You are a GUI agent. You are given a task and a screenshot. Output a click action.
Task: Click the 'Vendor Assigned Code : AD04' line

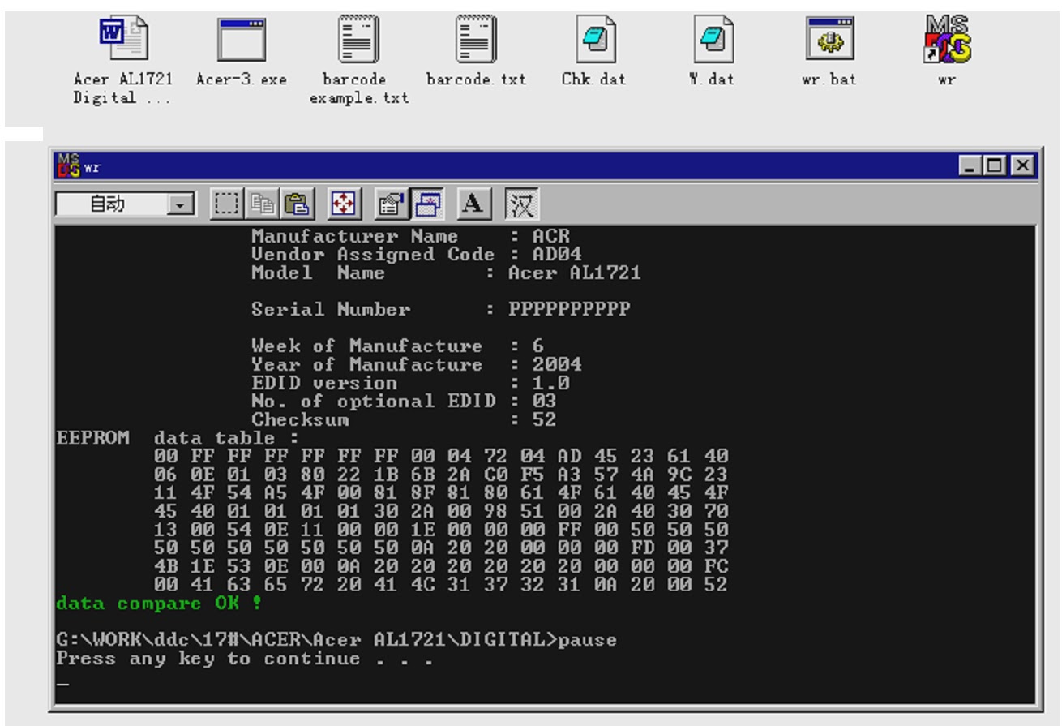417,254
